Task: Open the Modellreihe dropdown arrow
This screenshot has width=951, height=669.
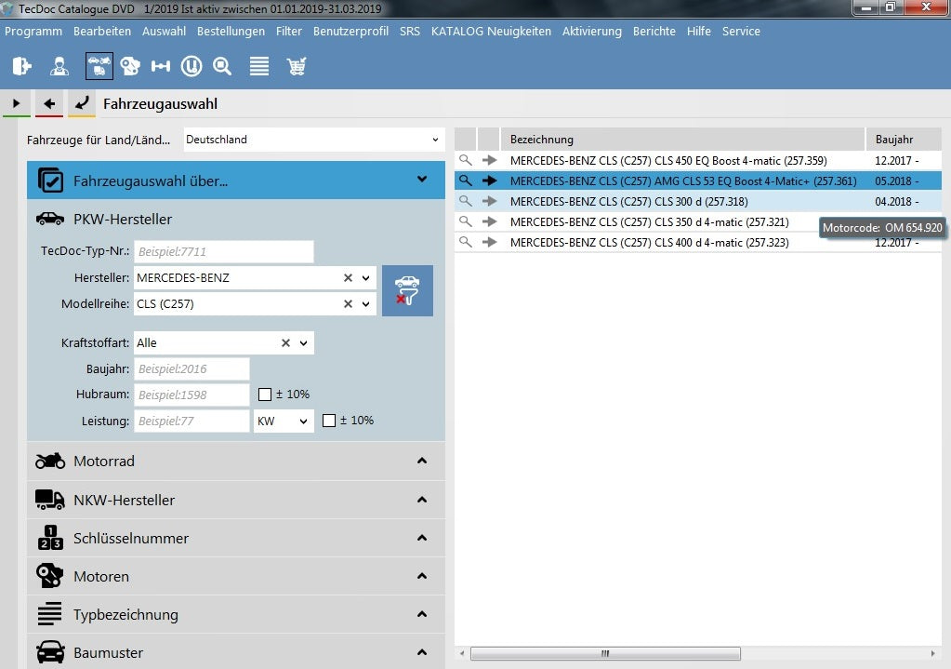Action: [365, 304]
